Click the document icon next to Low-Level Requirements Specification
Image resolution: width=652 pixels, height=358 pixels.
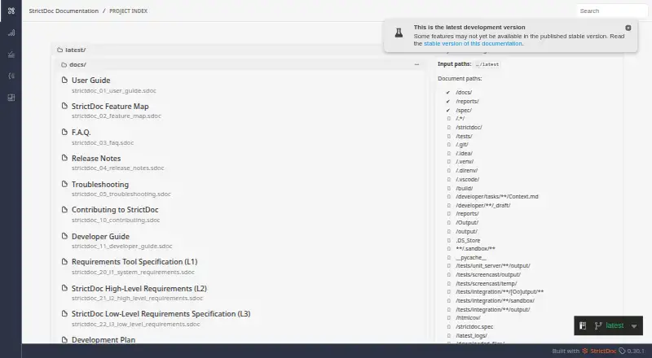pyautogui.click(x=64, y=313)
